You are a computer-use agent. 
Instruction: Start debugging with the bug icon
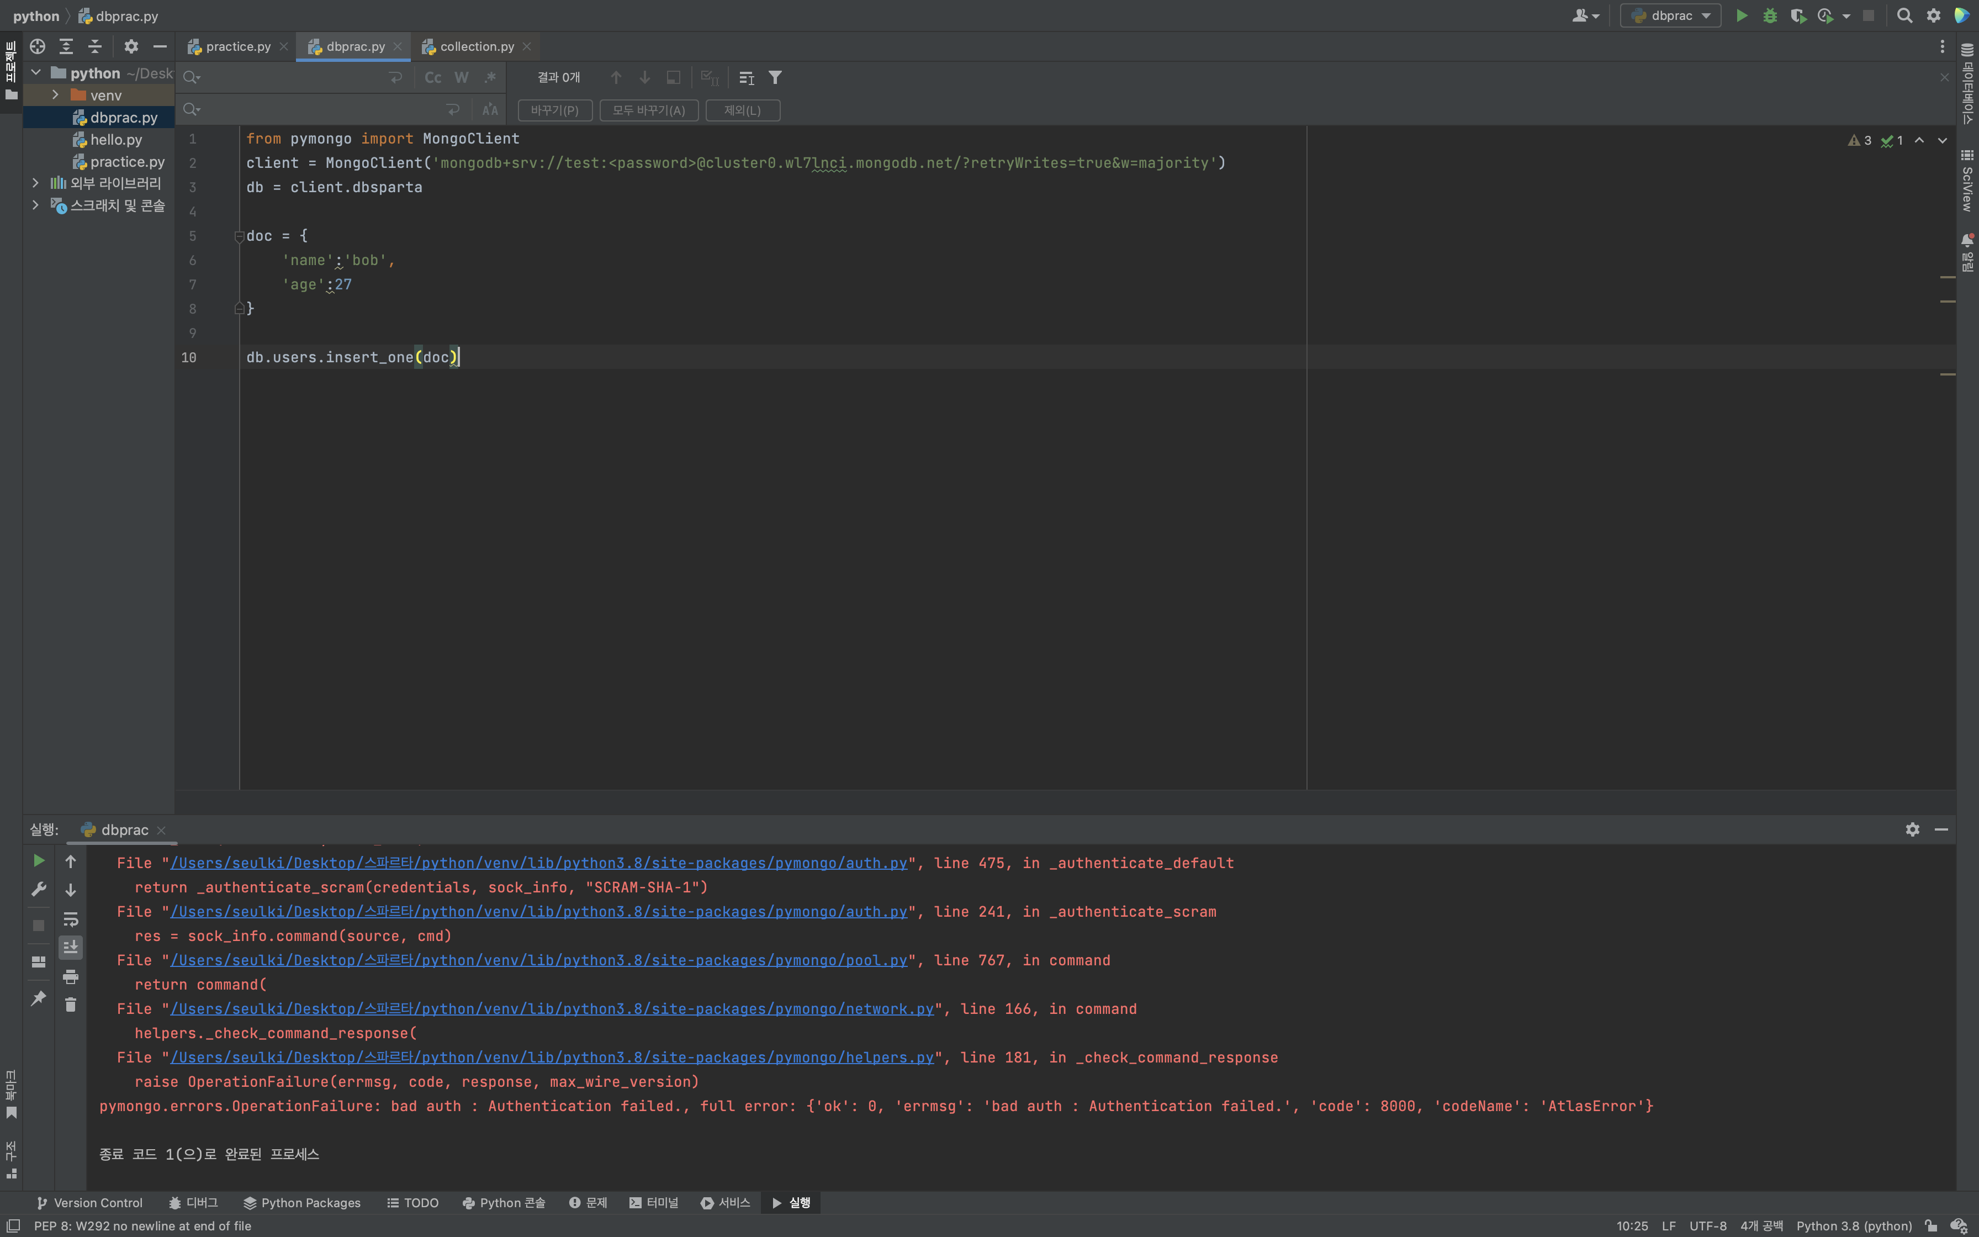(x=1770, y=15)
